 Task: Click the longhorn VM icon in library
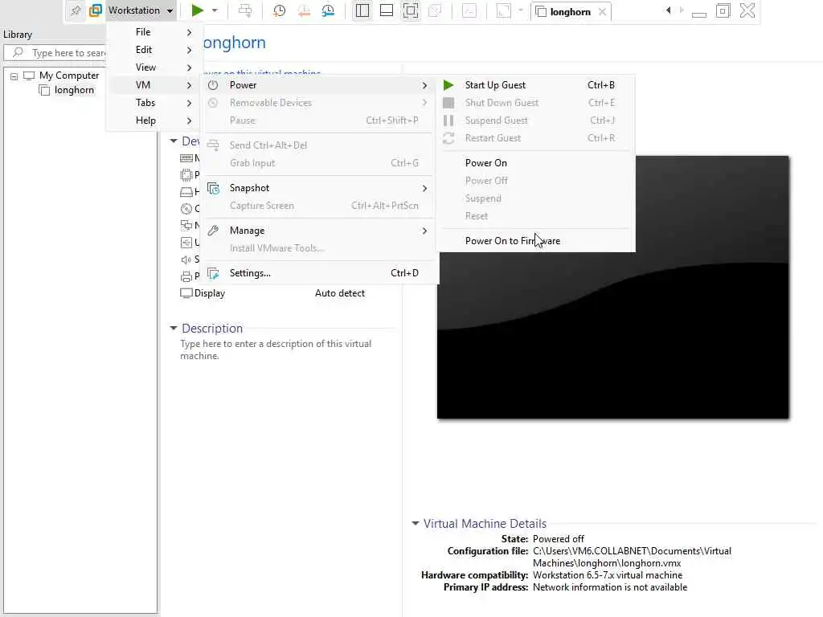click(x=45, y=90)
